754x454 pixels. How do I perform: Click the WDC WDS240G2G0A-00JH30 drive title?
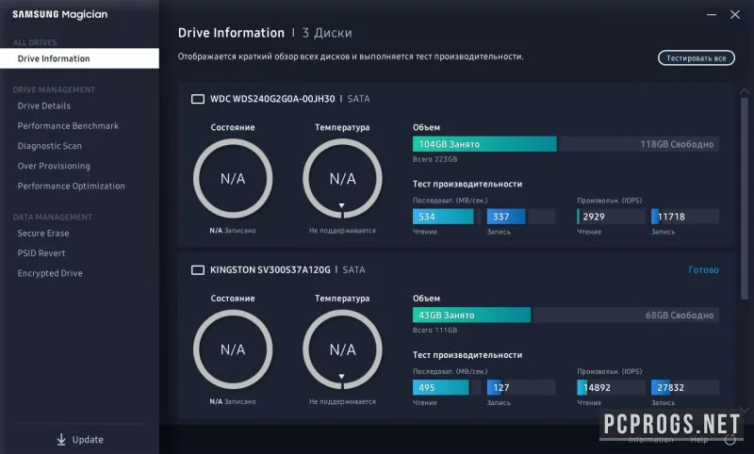(x=272, y=99)
